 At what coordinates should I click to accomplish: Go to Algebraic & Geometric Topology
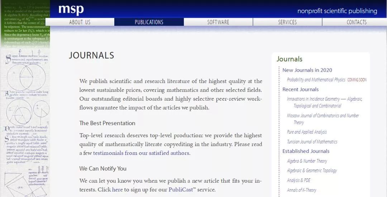312,170
